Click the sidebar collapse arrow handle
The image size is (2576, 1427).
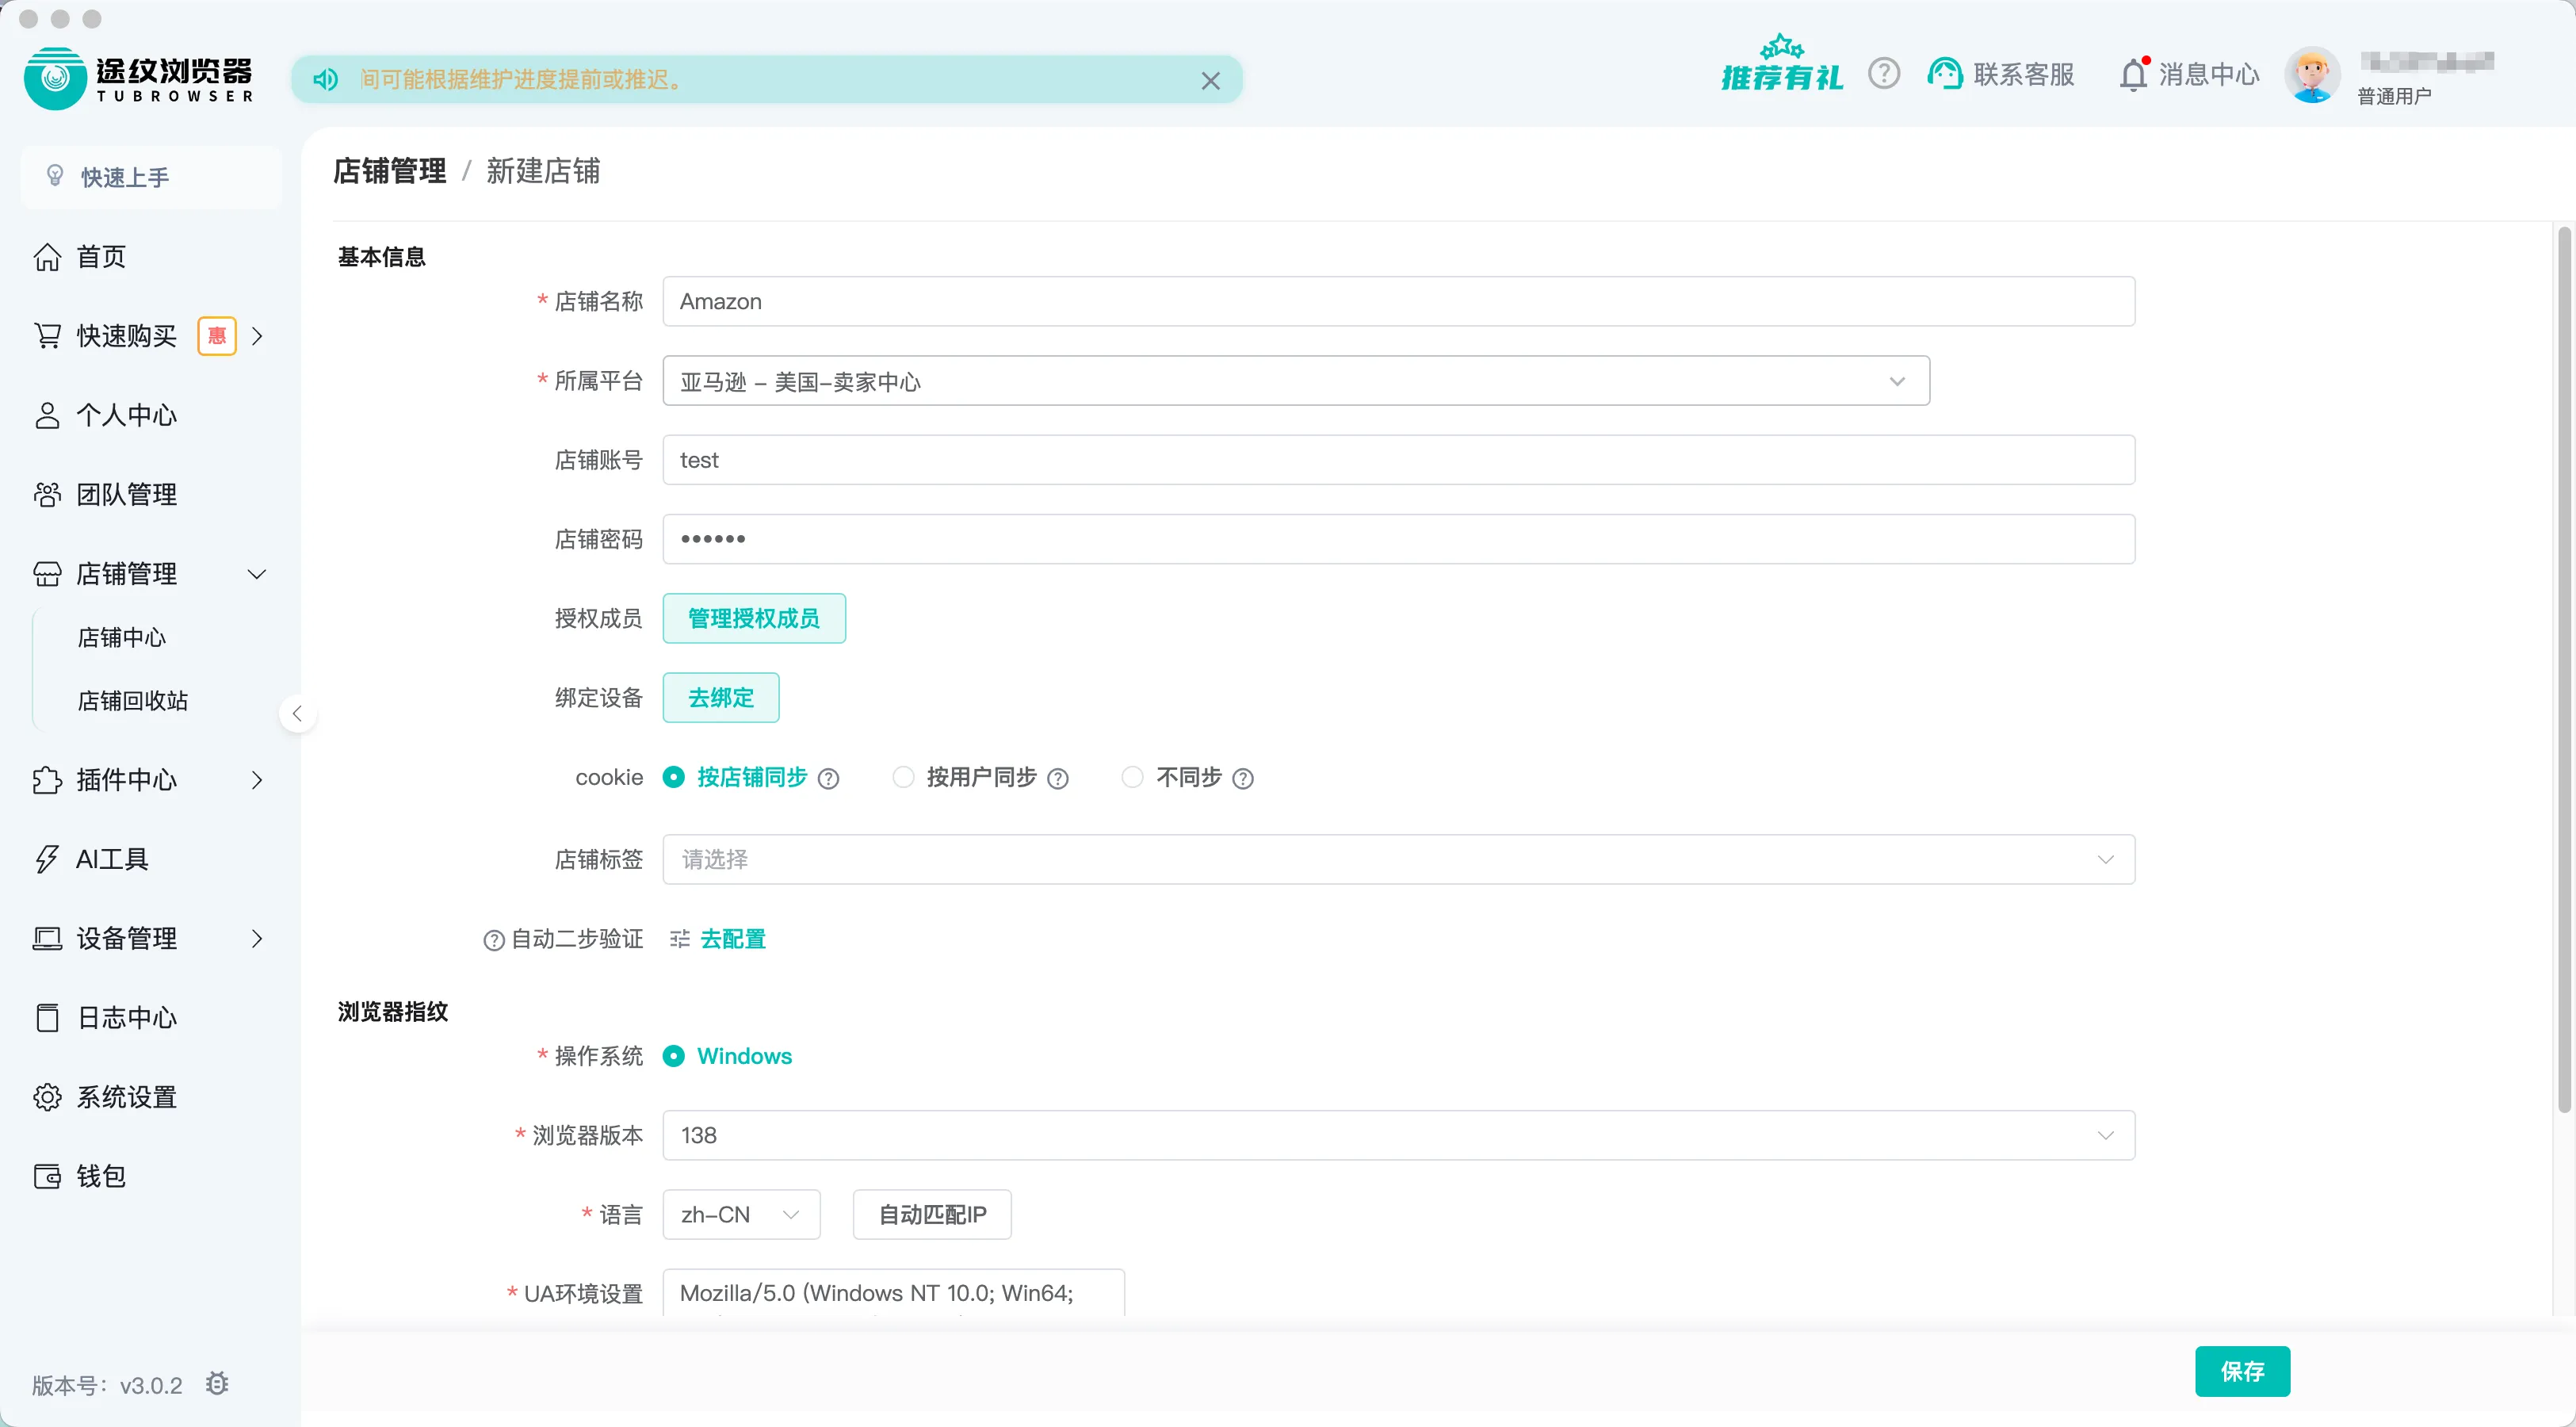coord(297,714)
